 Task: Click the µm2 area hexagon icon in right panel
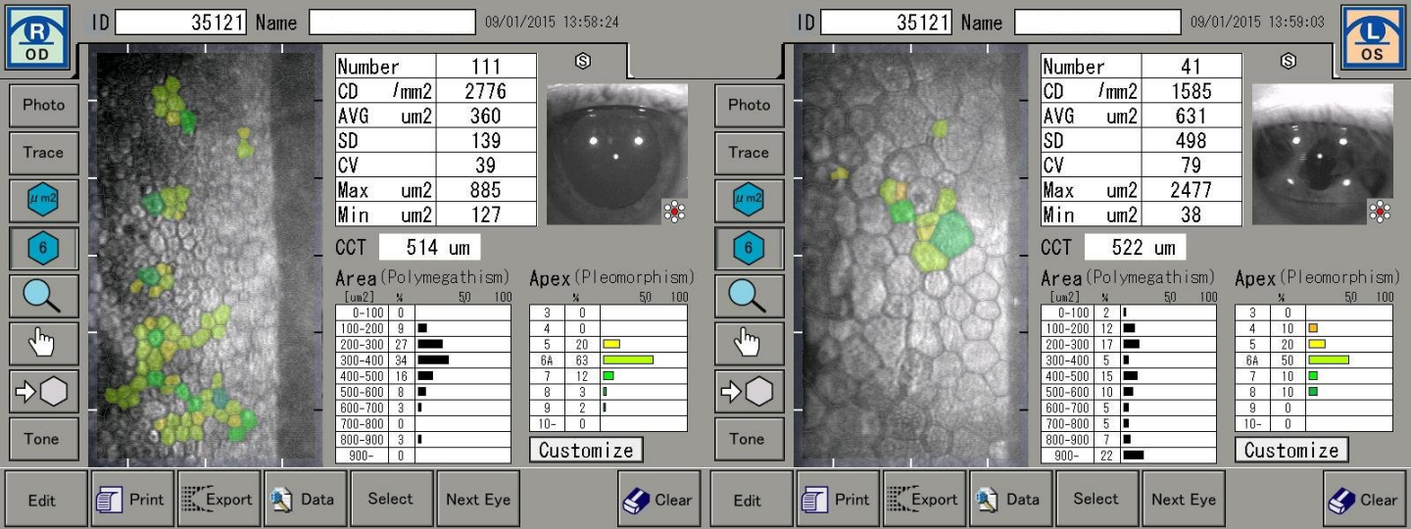tap(749, 201)
